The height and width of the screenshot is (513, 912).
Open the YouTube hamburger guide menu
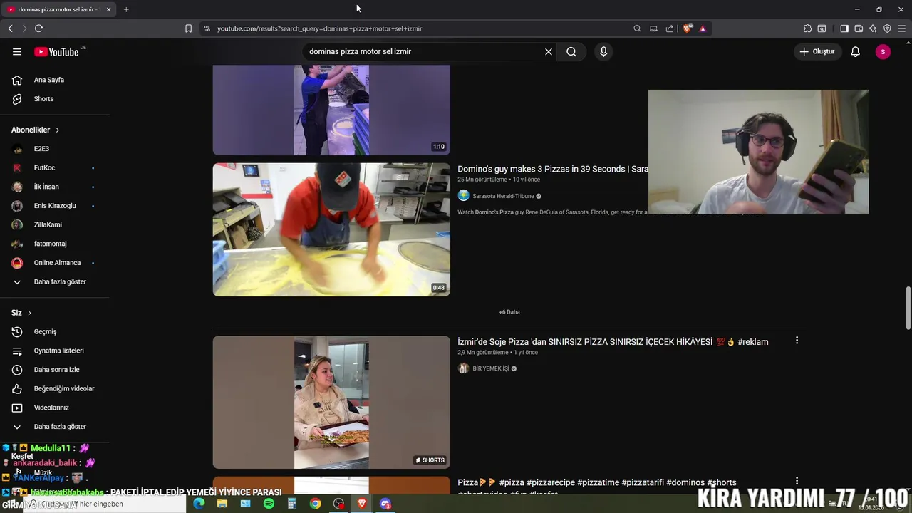pyautogui.click(x=17, y=51)
